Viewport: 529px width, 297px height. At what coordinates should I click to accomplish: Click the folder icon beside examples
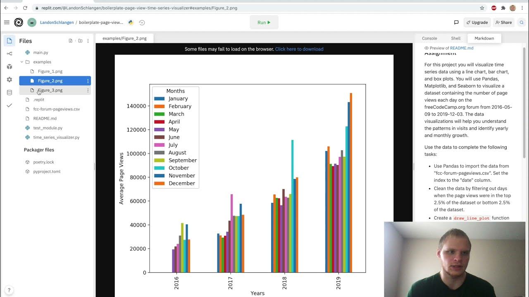coord(28,62)
